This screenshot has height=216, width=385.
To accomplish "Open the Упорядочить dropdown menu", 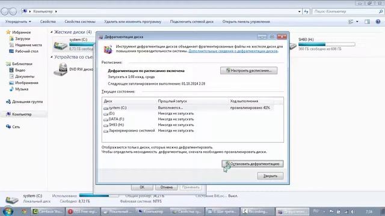I will [18, 22].
